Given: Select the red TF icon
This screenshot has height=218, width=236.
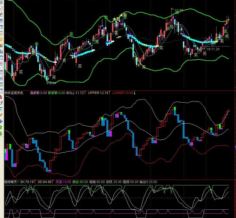Looking at the screenshot, I should (x=1, y=64).
